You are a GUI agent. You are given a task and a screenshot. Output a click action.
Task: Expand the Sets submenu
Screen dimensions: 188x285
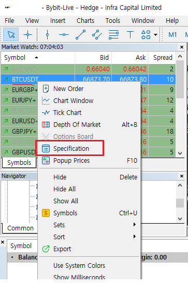(x=89, y=225)
